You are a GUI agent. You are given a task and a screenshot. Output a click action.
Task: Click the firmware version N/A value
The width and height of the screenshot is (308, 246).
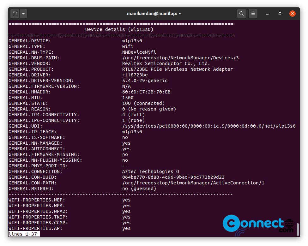tap(126, 87)
